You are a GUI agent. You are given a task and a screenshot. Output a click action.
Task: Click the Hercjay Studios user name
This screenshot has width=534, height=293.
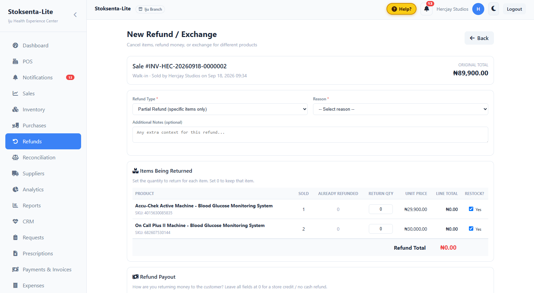[x=452, y=9]
